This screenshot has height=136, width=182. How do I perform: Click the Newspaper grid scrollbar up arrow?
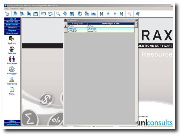click(136, 23)
